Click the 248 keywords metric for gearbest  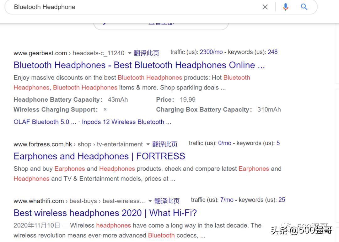click(x=273, y=52)
